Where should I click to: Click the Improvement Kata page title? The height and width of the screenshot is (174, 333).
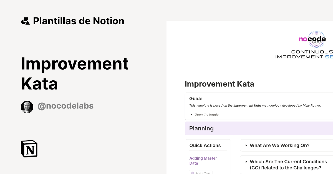coord(220,84)
